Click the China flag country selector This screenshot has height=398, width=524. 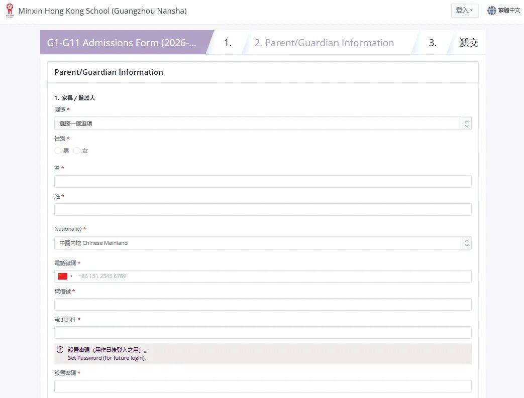(x=65, y=276)
